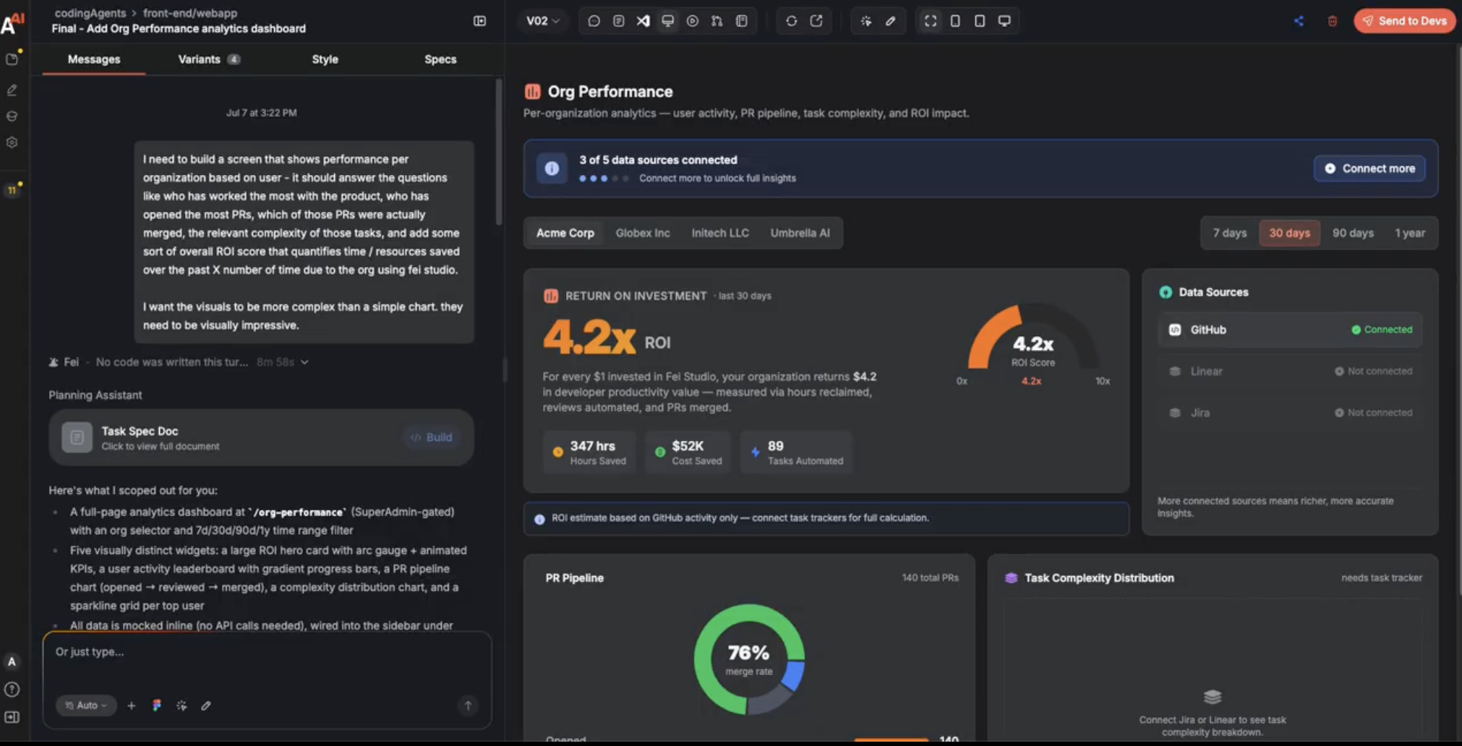Set time range to 7 days

1229,233
